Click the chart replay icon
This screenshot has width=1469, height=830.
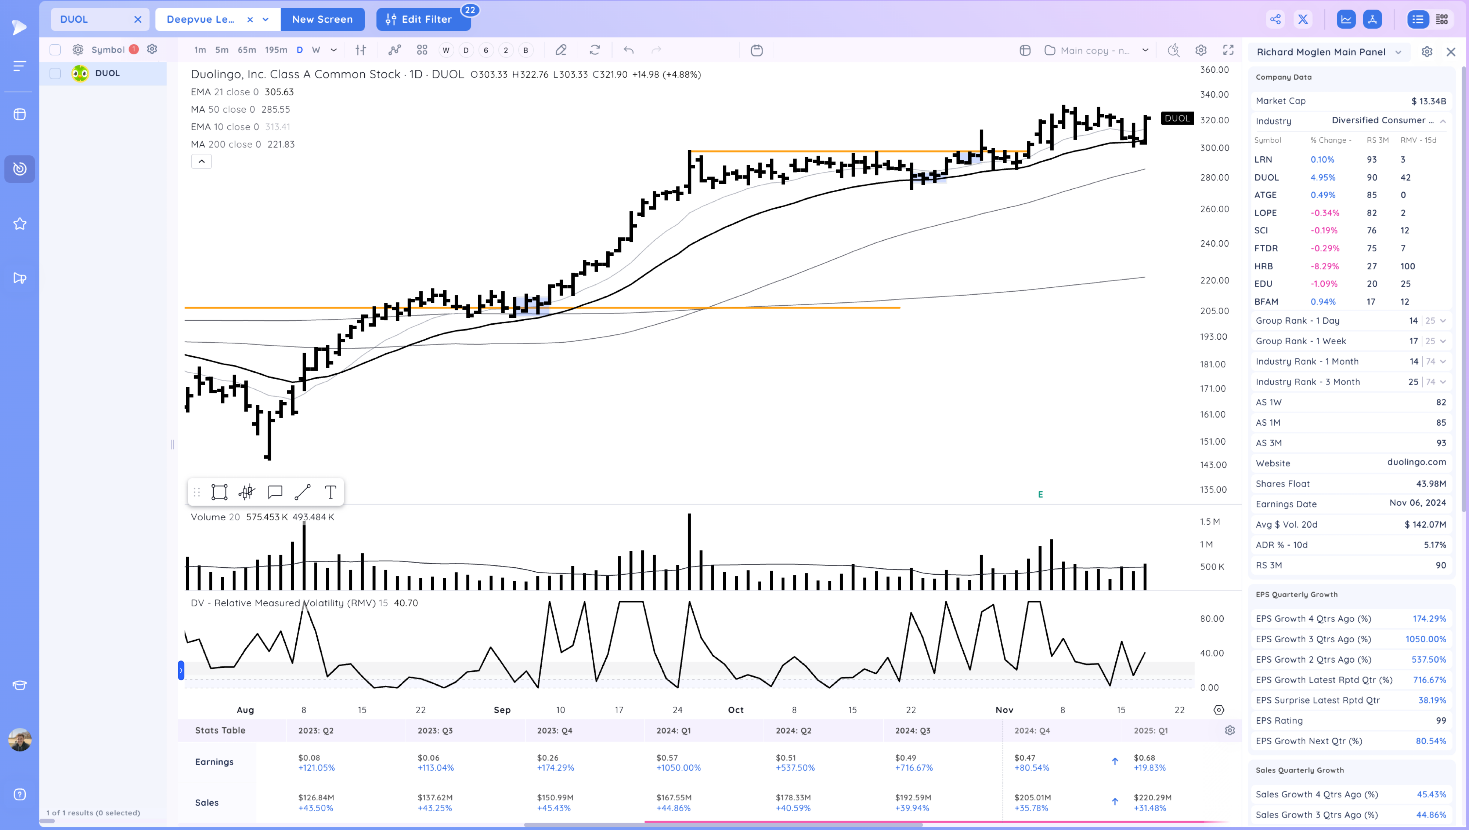(1173, 50)
